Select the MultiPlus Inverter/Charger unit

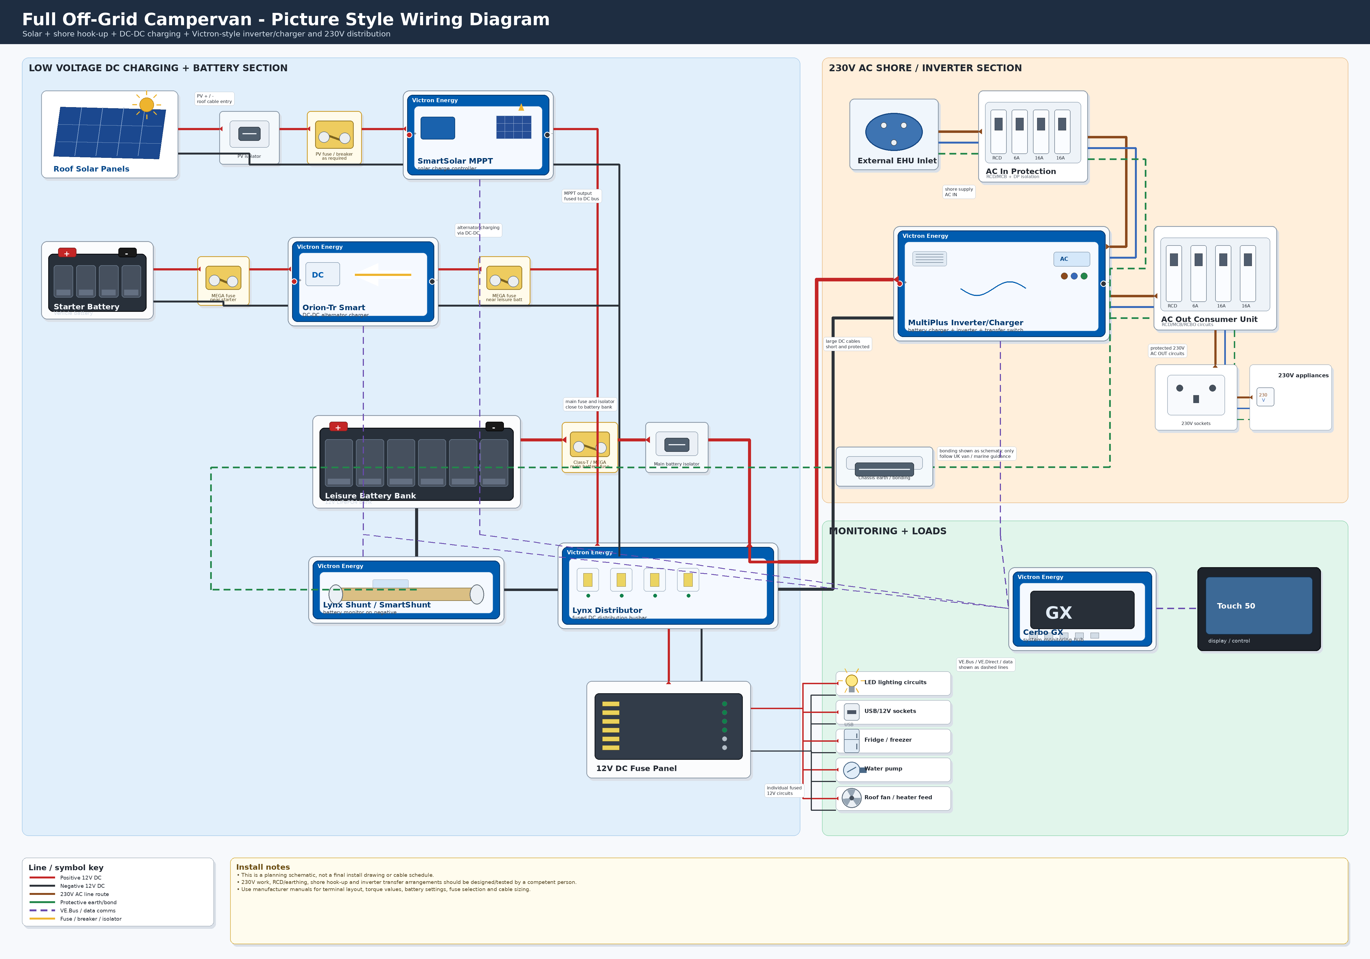pyautogui.click(x=1001, y=284)
